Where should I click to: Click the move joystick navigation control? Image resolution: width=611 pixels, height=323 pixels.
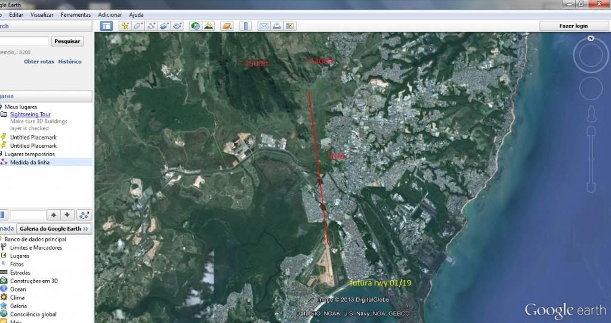[x=591, y=88]
